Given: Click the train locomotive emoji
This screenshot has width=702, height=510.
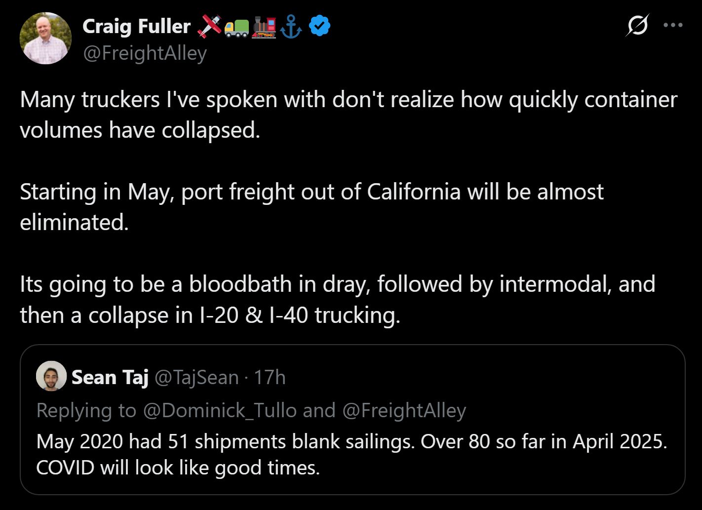Looking at the screenshot, I should pyautogui.click(x=264, y=27).
